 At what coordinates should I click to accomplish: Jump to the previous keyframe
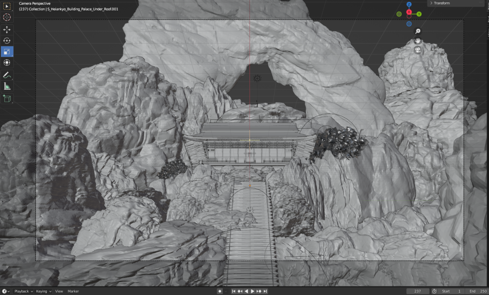pos(240,291)
